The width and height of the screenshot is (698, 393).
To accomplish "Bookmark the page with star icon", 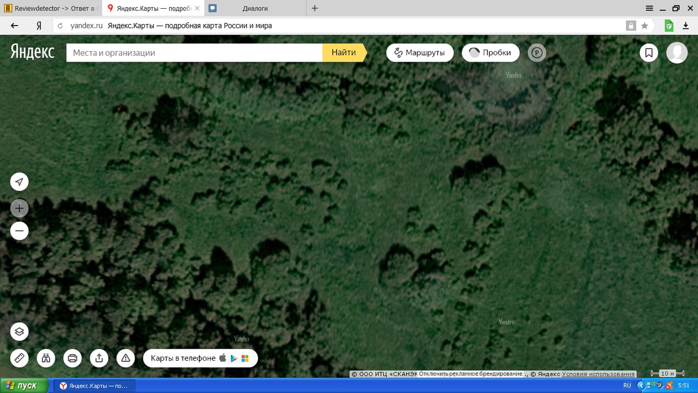I will (x=645, y=26).
